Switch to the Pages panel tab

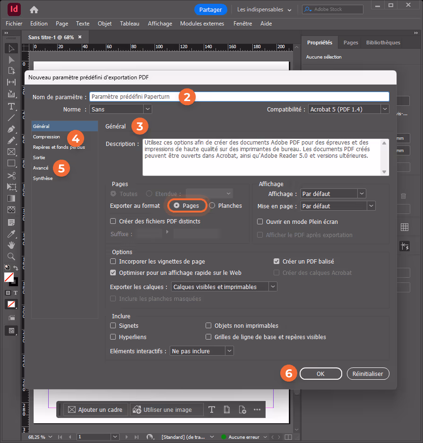351,43
